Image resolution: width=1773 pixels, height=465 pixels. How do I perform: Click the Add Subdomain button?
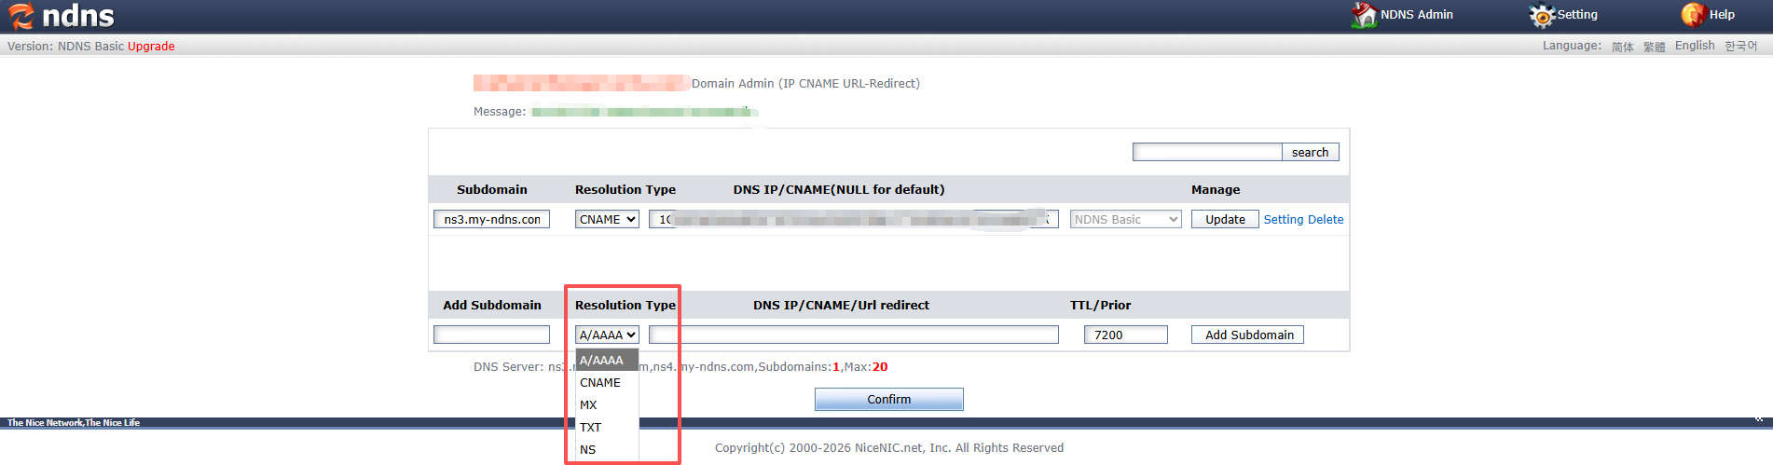tap(1248, 335)
